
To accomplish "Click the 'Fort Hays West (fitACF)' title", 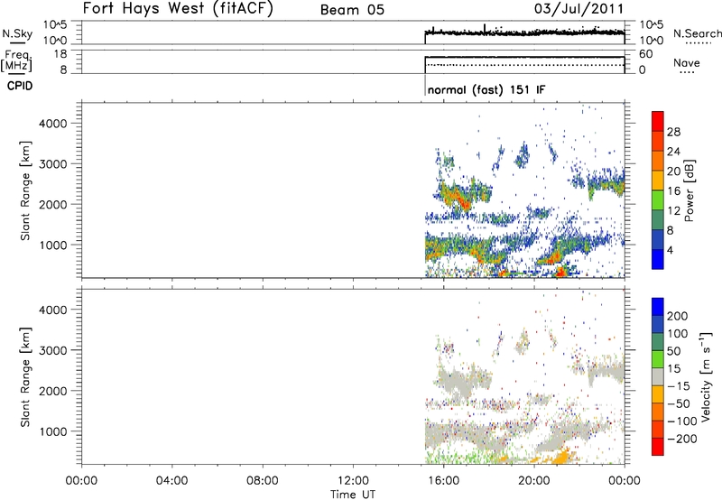I will pyautogui.click(x=178, y=8).
